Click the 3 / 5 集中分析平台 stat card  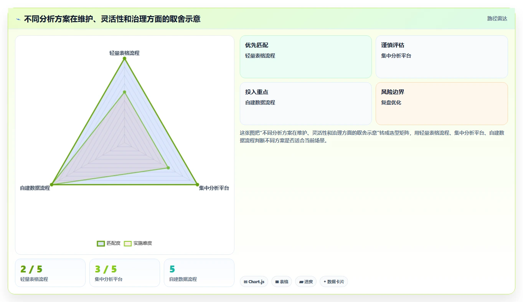[125, 273]
